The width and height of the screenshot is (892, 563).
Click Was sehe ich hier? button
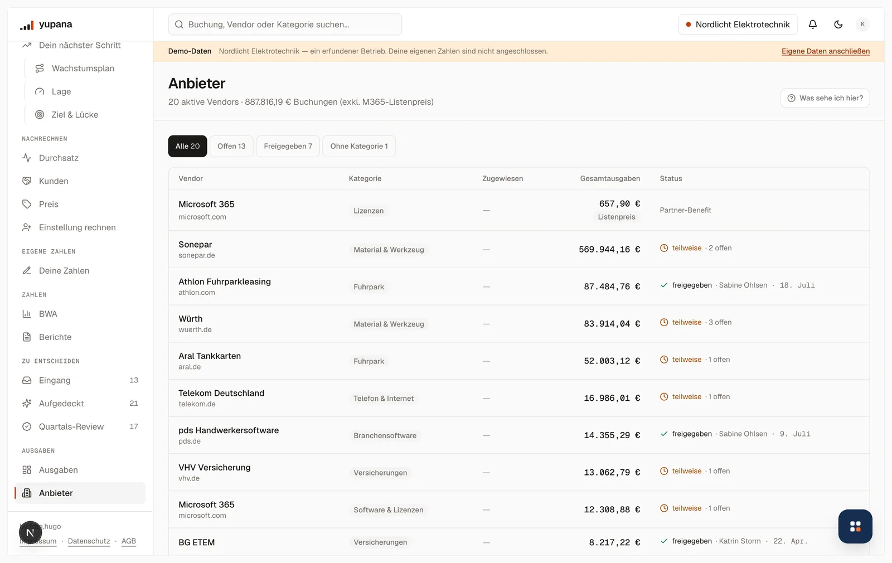(825, 98)
